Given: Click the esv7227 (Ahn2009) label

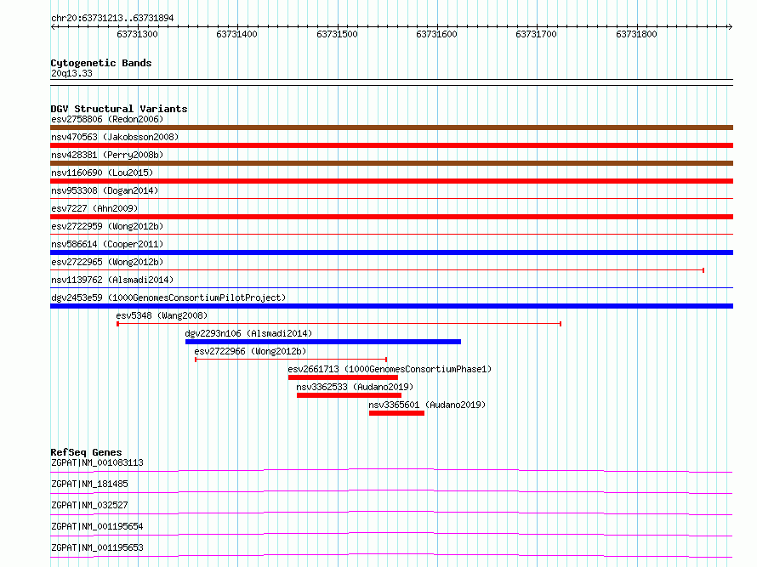Looking at the screenshot, I should [94, 208].
